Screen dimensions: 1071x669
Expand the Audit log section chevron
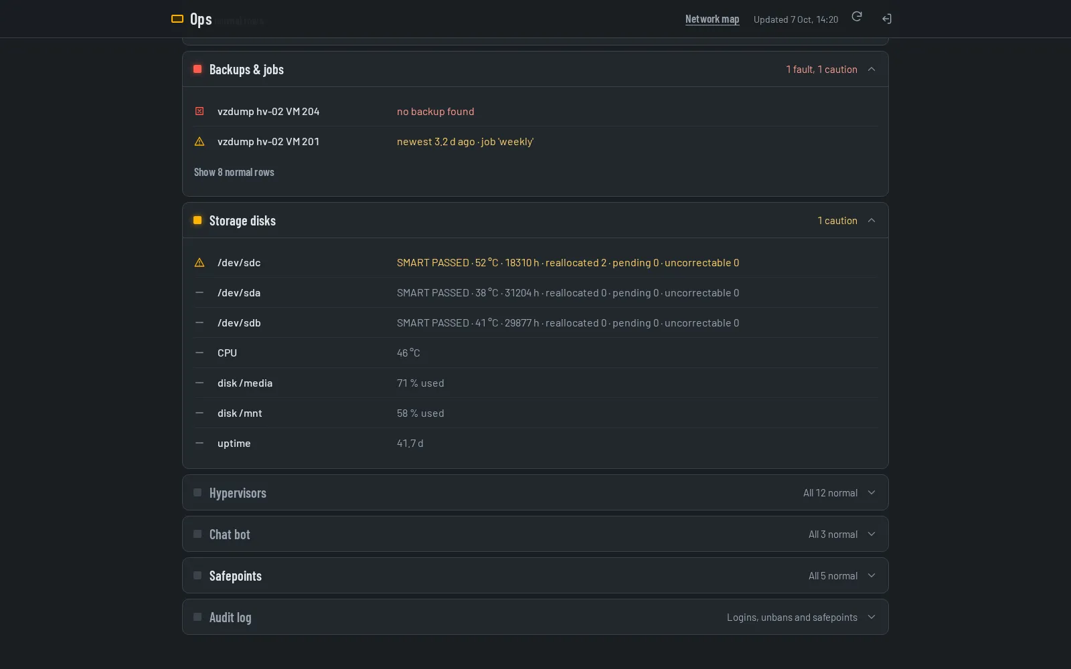coord(872,617)
